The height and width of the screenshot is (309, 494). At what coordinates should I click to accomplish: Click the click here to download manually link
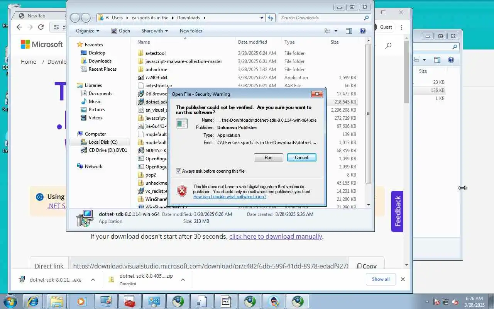coord(276,236)
